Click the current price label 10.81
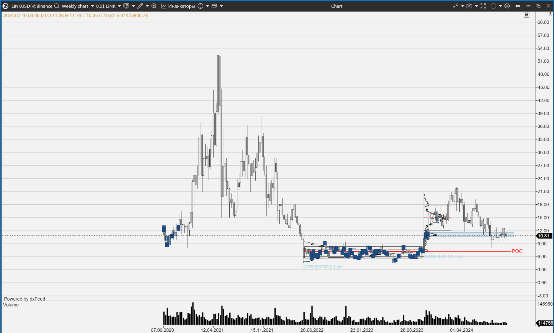Viewport: 554px width, 333px height. click(x=543, y=236)
